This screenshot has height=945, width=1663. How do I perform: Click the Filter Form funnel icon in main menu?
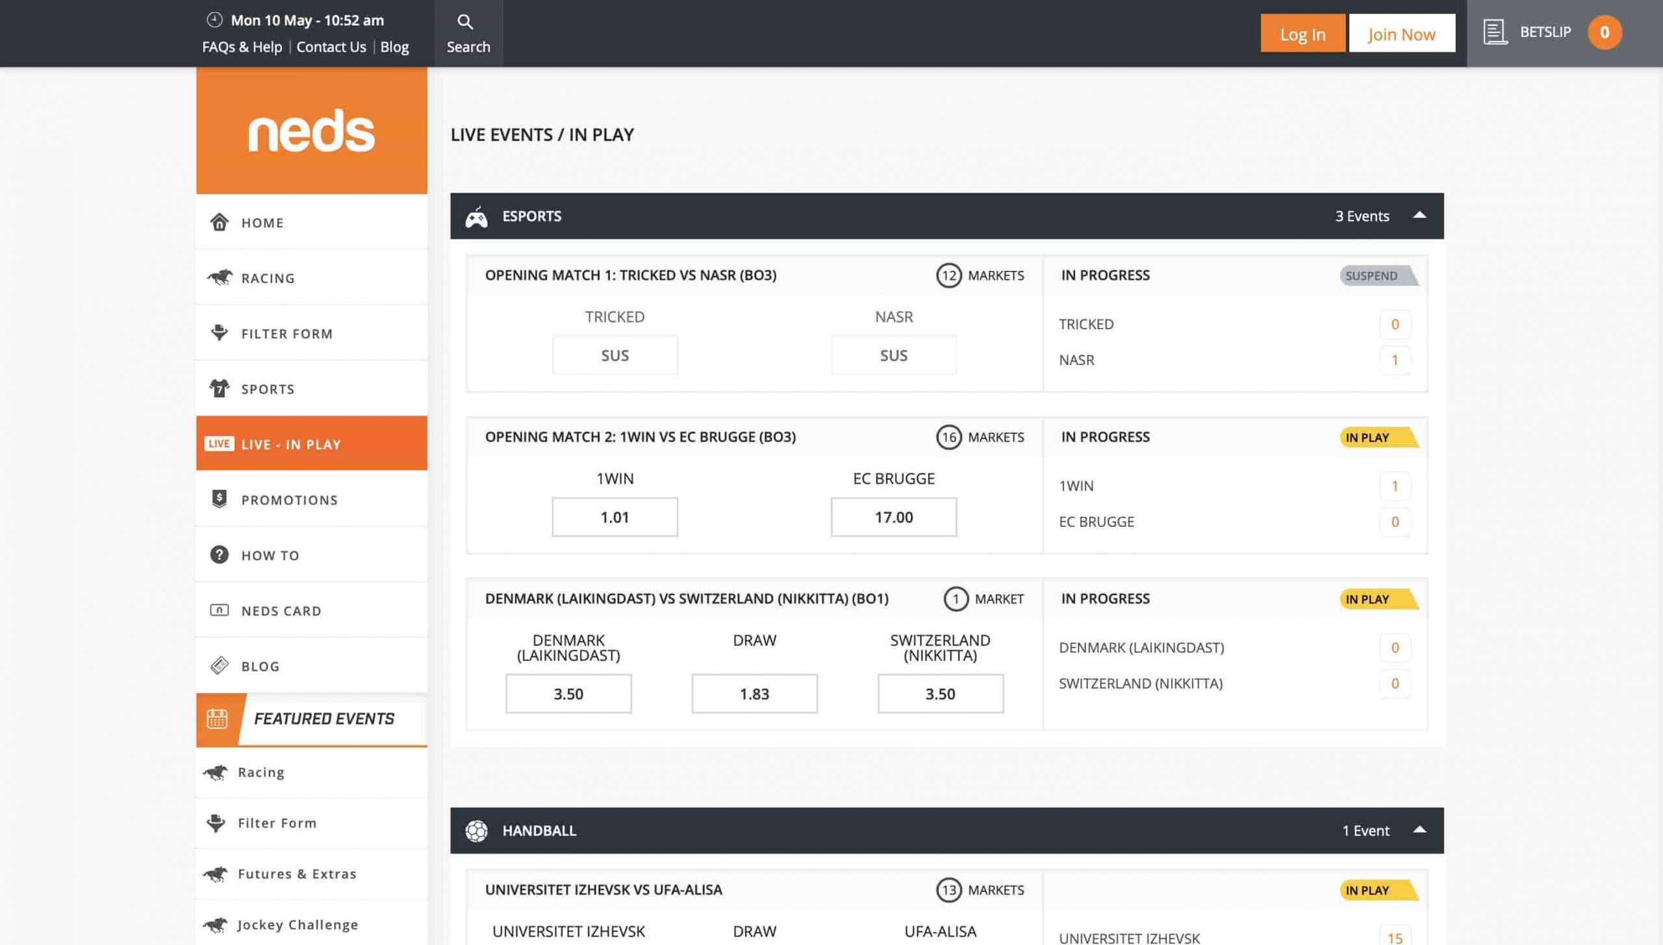point(219,333)
